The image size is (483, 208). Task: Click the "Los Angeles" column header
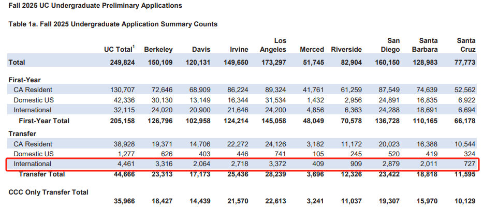click(x=273, y=45)
